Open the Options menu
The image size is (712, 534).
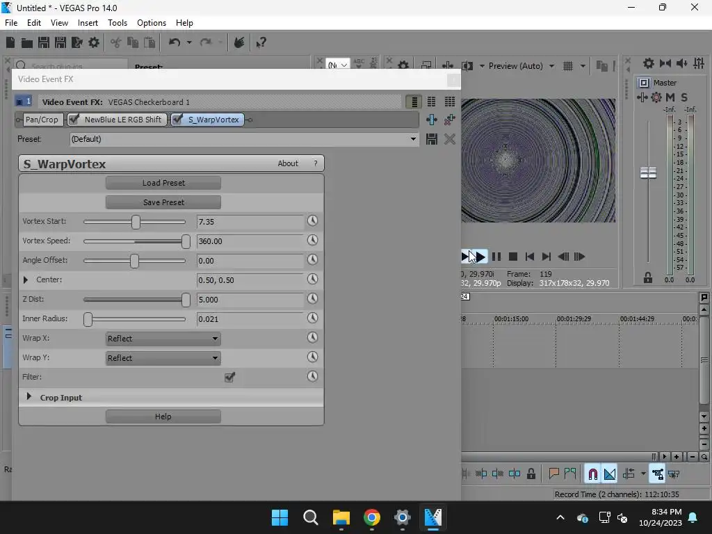pyautogui.click(x=151, y=23)
